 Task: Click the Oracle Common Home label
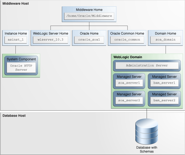coord(127,33)
